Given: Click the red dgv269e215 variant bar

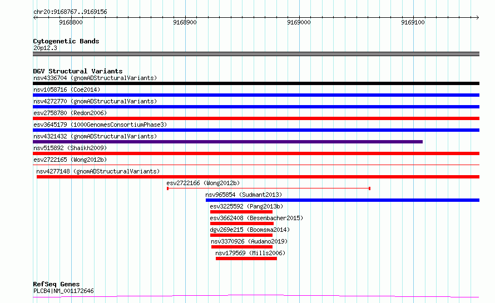Looking at the screenshot, I should click(241, 235).
